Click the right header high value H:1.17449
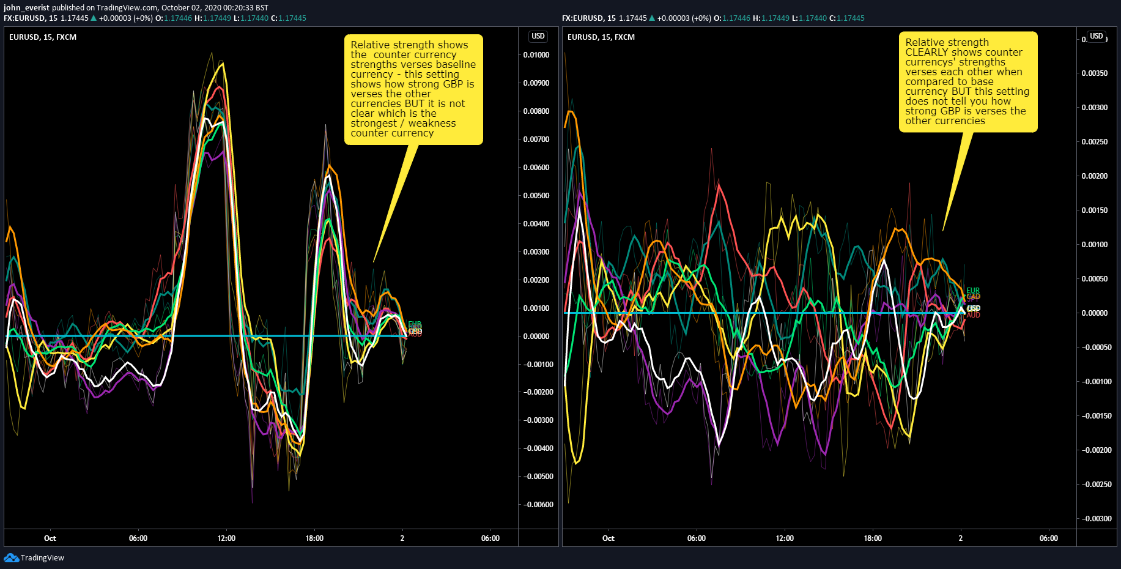The width and height of the screenshot is (1121, 569). [771, 18]
